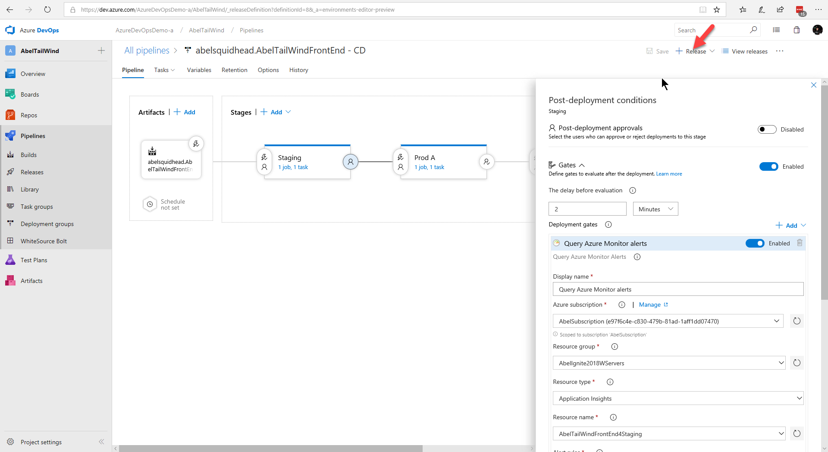Image resolution: width=828 pixels, height=452 pixels.
Task: Toggle the Query Azure Monitor alerts gate off
Action: coord(755,243)
